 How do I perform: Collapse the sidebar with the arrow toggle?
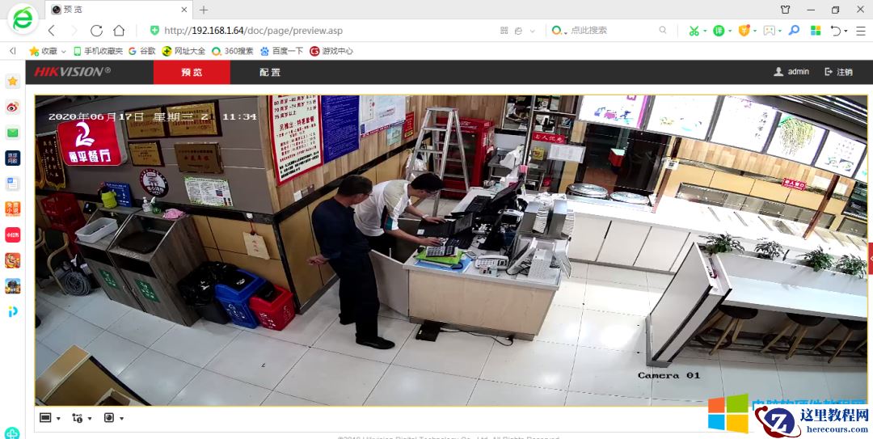pos(12,51)
